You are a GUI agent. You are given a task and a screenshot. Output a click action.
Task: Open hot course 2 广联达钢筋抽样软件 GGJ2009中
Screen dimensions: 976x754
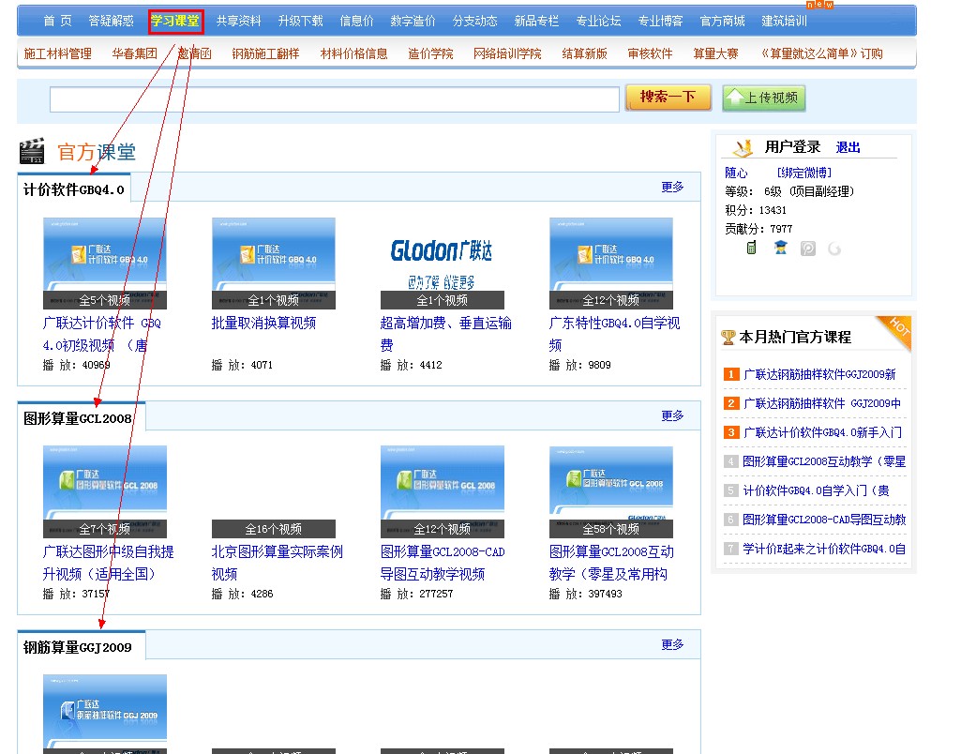coord(822,403)
